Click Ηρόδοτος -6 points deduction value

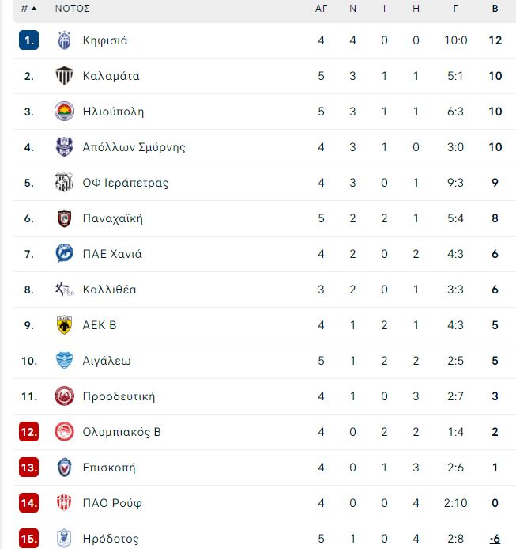click(495, 539)
